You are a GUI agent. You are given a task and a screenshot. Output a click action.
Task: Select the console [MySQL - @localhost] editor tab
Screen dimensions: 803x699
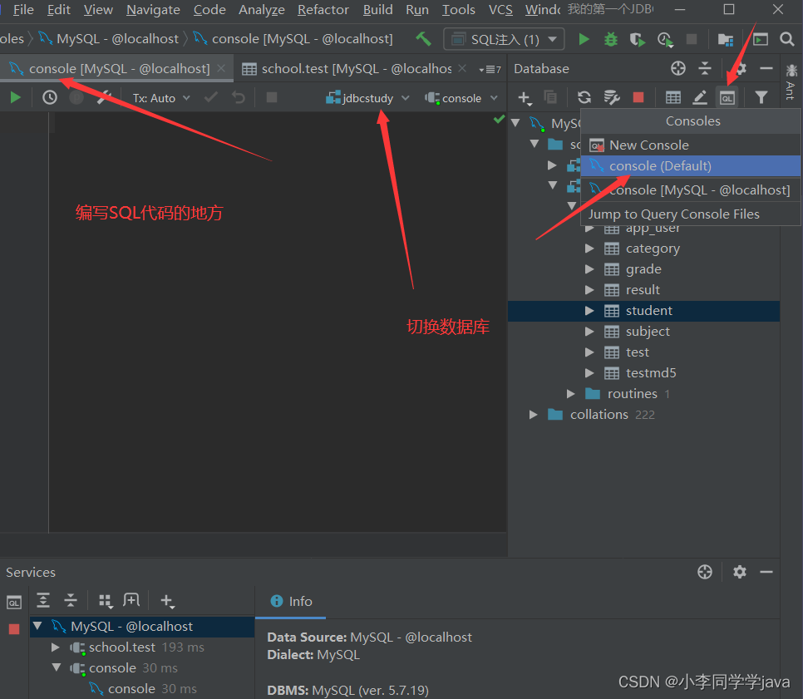[116, 69]
